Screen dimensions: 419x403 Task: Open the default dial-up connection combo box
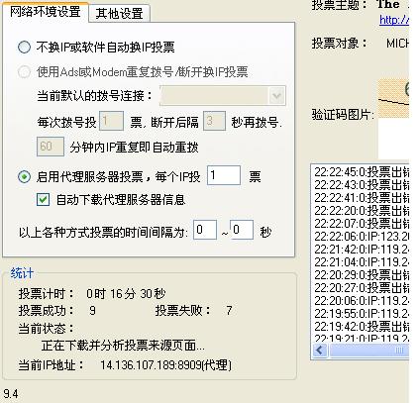click(223, 96)
